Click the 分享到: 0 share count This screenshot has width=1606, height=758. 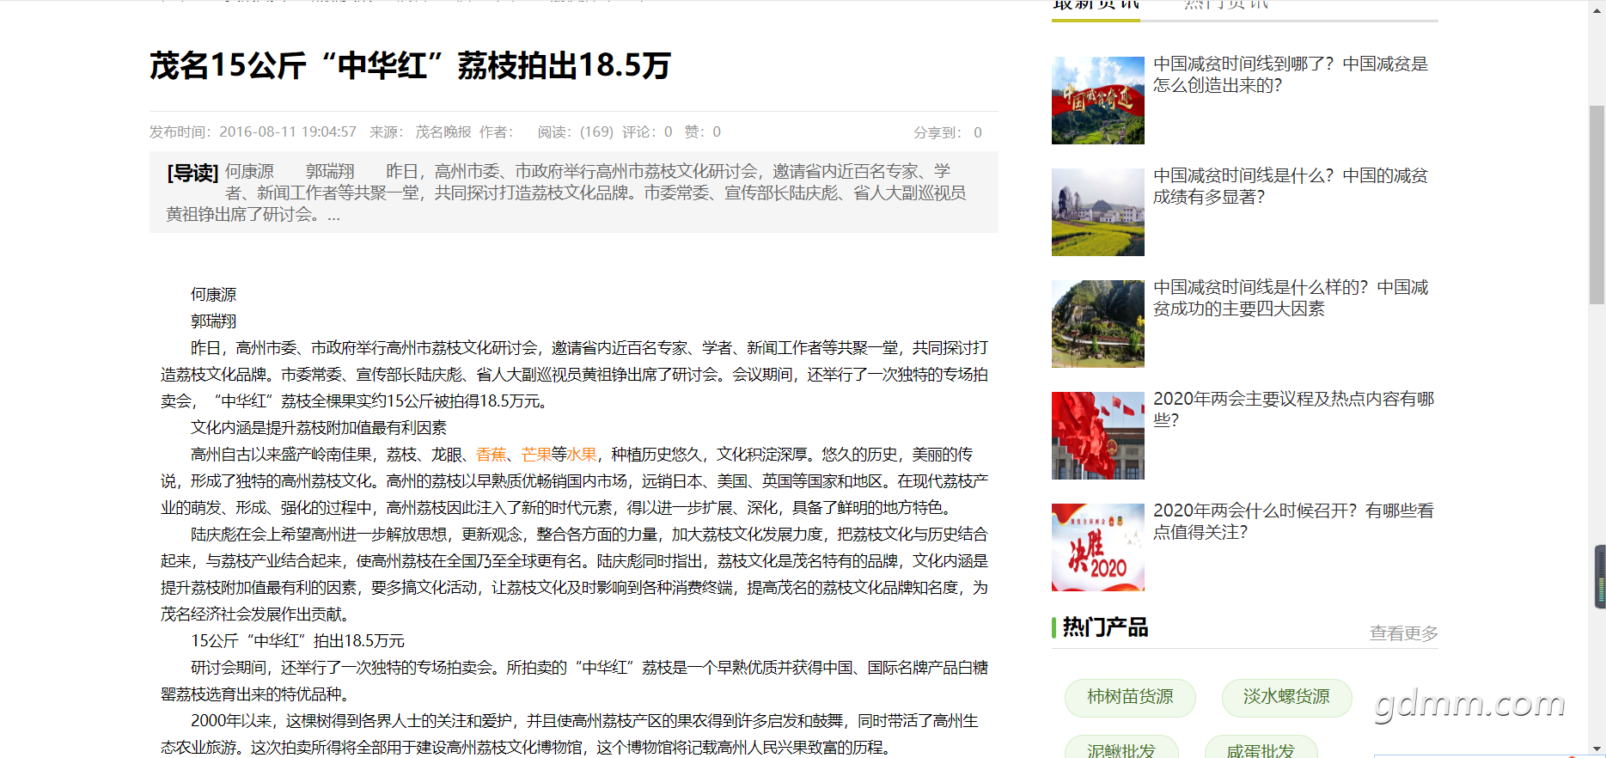point(947,132)
